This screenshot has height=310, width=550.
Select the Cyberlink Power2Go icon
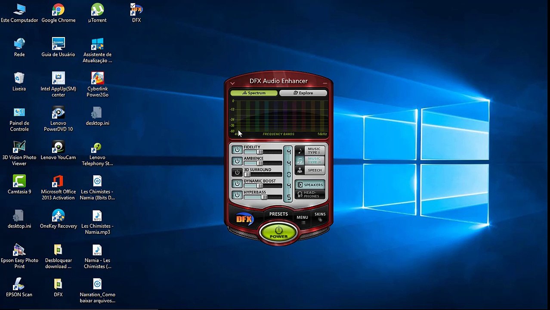pos(97,85)
